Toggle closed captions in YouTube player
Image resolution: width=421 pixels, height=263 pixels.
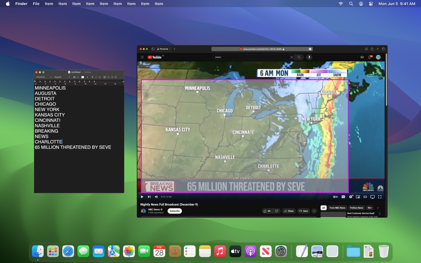[343, 197]
